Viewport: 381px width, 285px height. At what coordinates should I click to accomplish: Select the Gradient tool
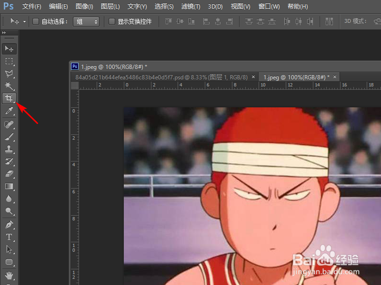pyautogui.click(x=9, y=186)
